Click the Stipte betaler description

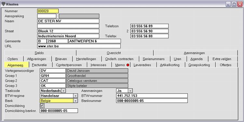[97, 86]
